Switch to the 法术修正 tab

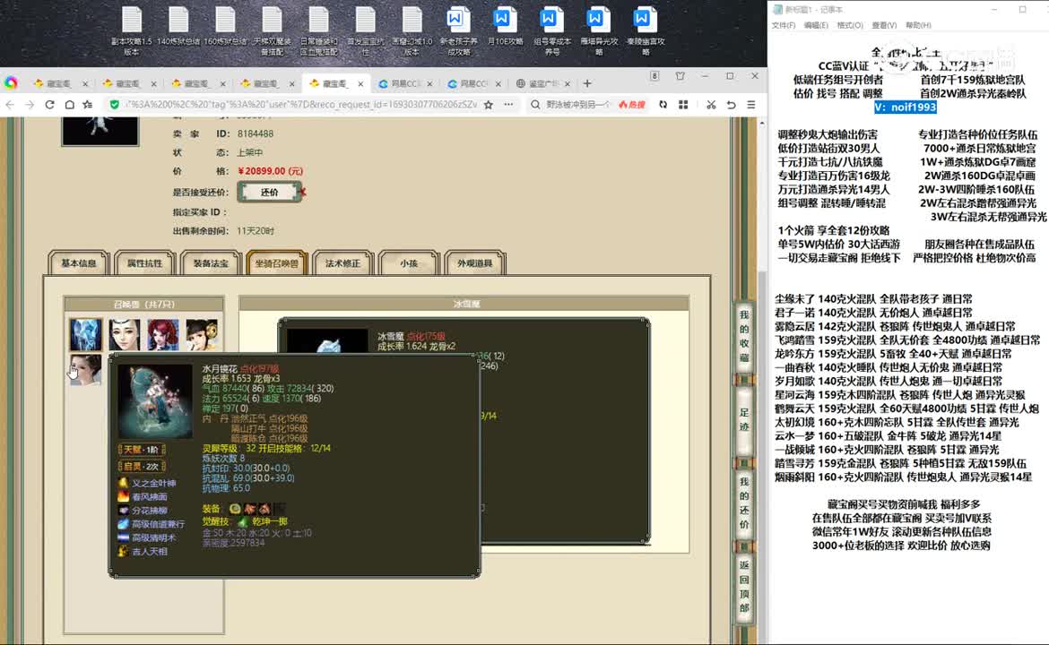[x=342, y=263]
